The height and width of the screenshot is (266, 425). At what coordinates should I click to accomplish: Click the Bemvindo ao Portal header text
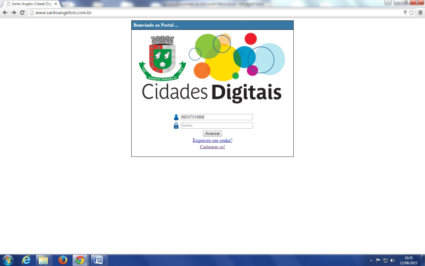156,25
